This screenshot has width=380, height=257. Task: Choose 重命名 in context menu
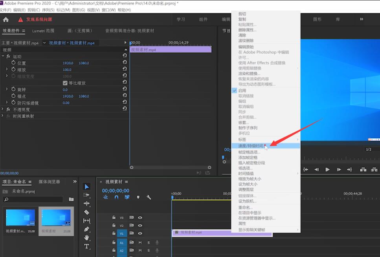(x=266, y=208)
